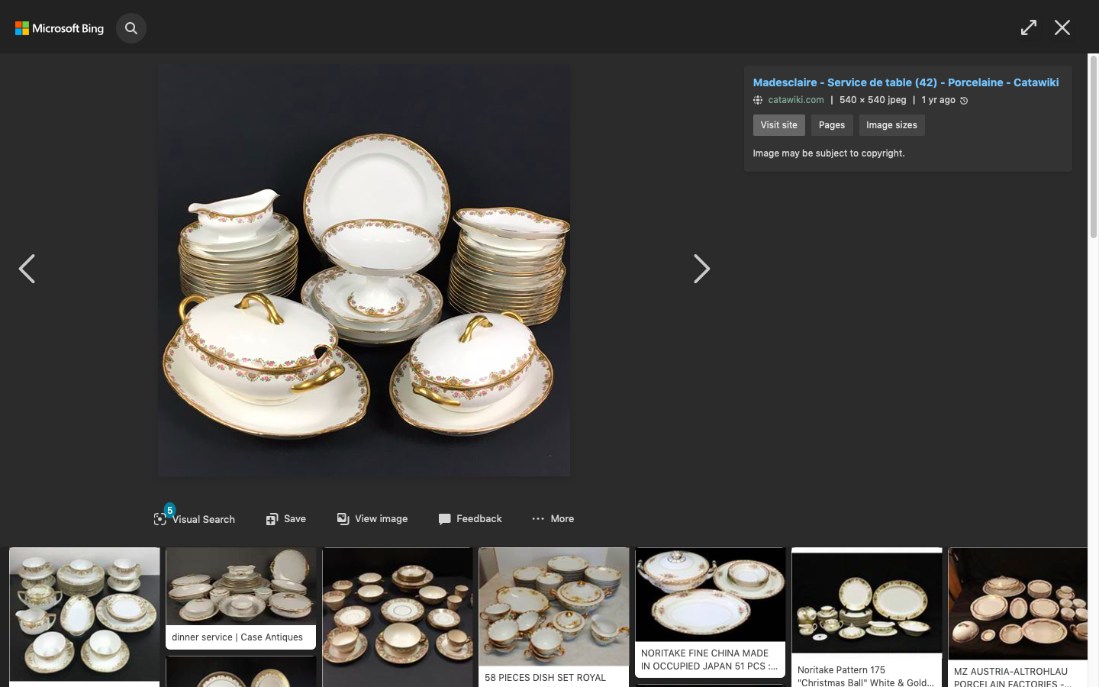
Task: Send Feedback about this image
Action: tap(470, 519)
